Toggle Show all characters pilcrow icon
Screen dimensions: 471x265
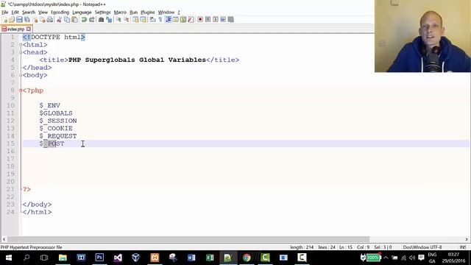(160, 20)
